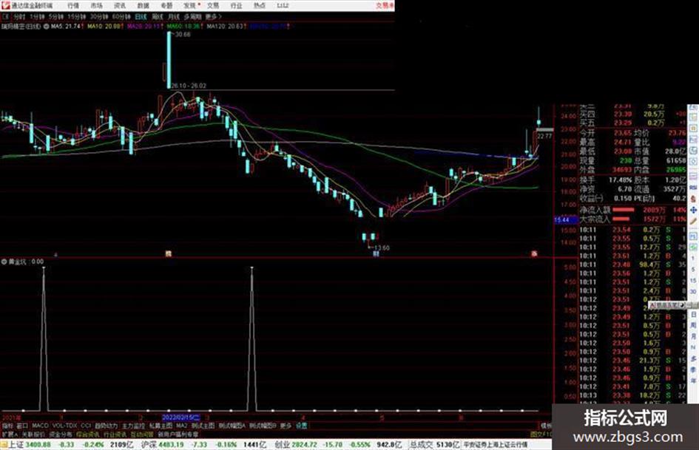Screen dimensions: 699x450
Task: Switch to the 15分钟 chart period
Action: tap(77, 16)
